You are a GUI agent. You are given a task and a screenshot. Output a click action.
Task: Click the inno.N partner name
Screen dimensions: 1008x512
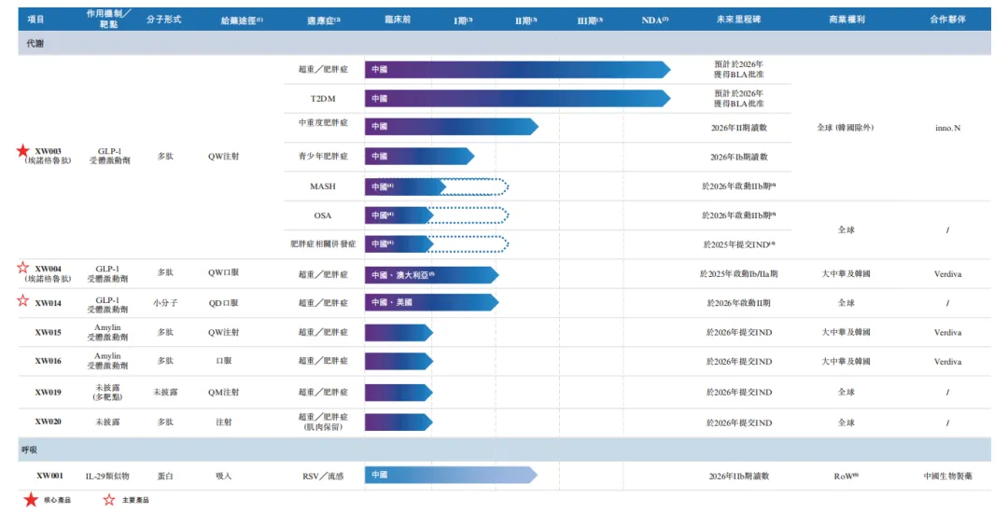(x=946, y=128)
